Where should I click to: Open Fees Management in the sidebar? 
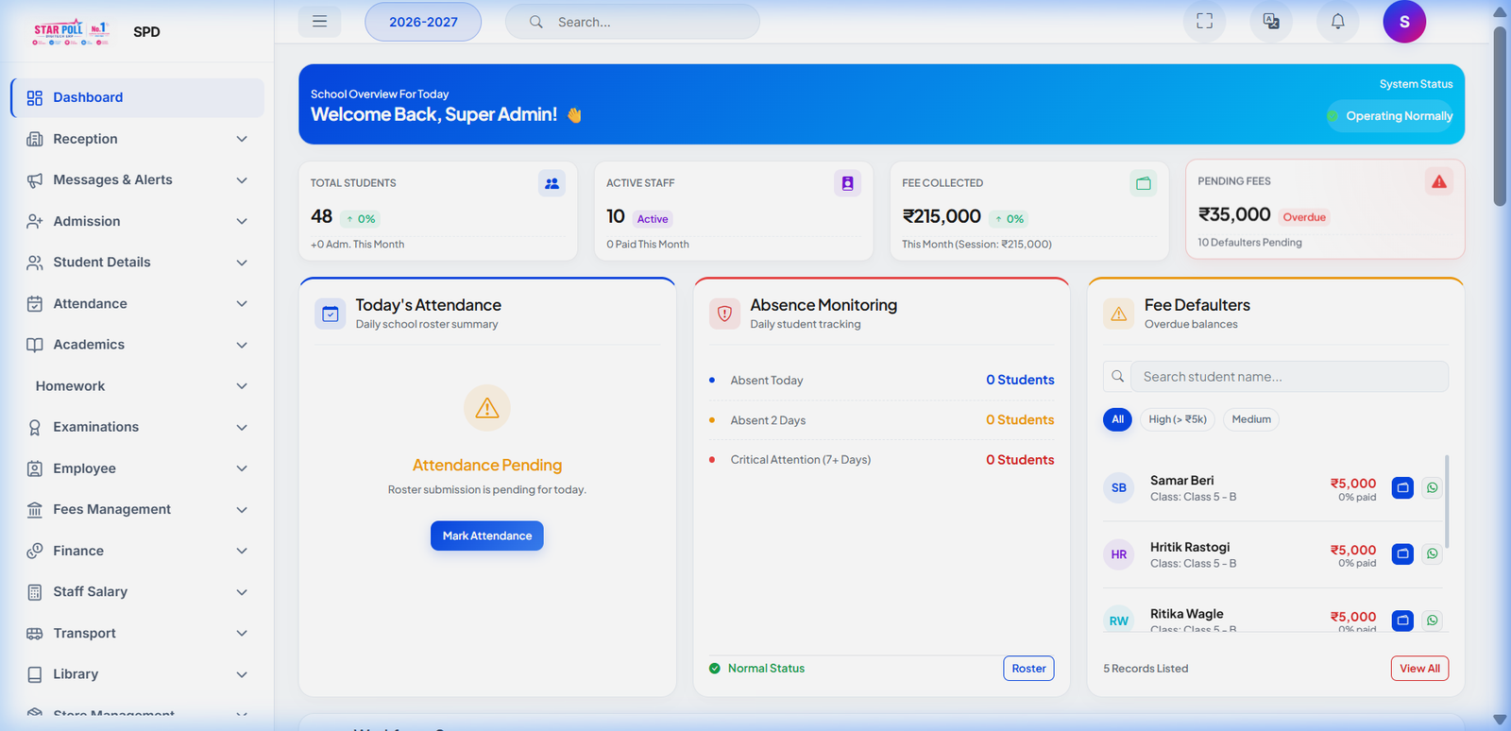[x=138, y=510]
